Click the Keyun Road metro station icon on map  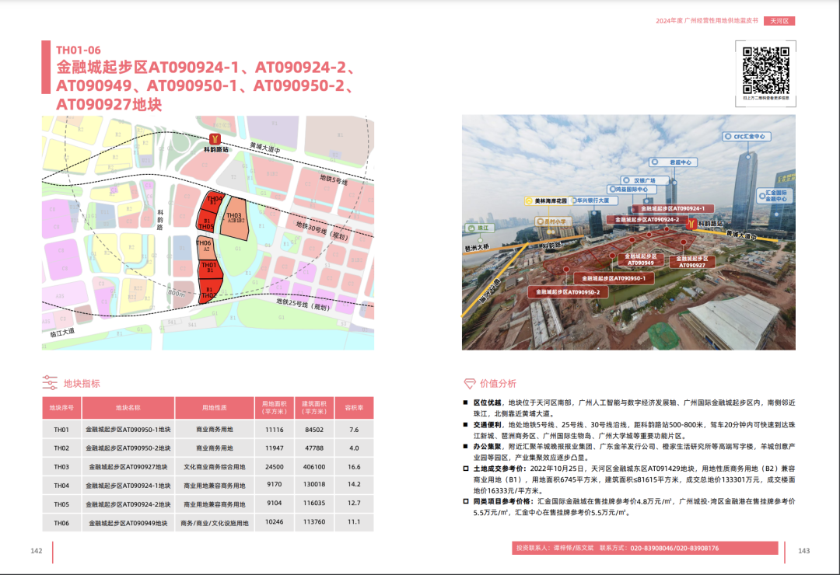click(x=216, y=137)
